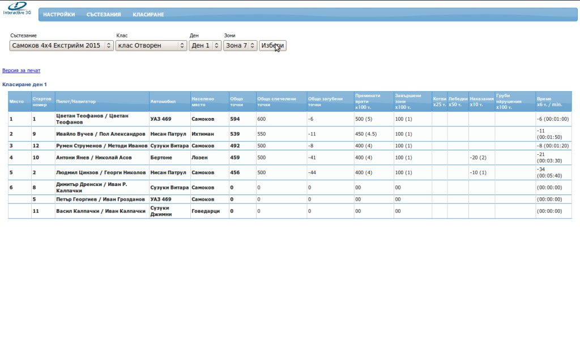580x363 pixels.
Task: Click the Общо точки column header
Action: (236, 102)
